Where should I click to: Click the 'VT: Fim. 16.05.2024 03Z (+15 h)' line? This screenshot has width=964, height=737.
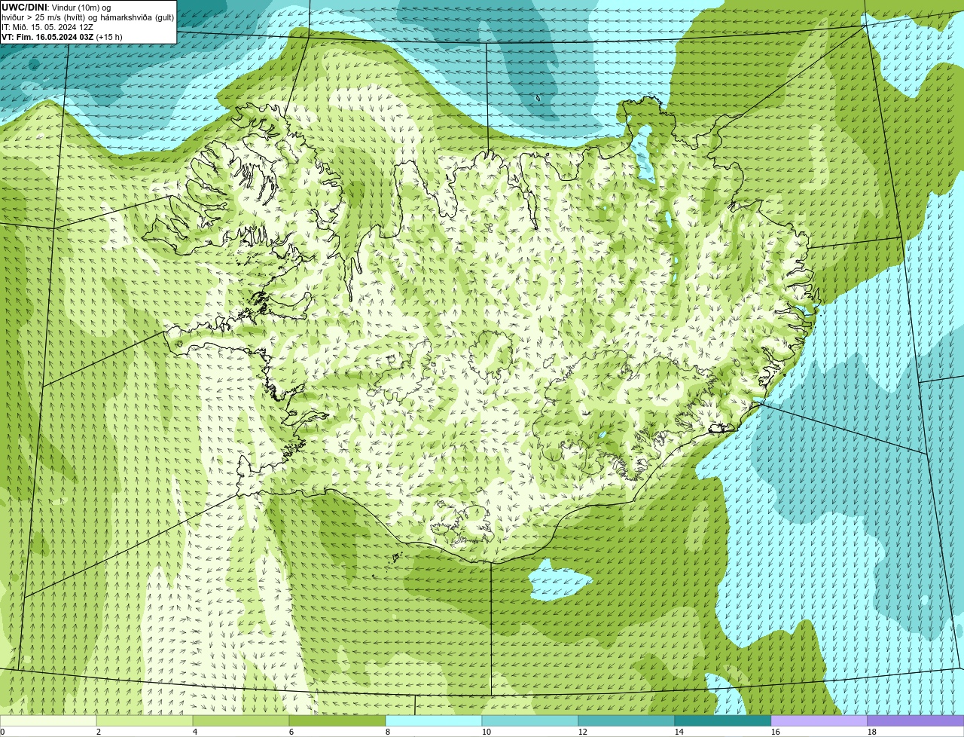[x=62, y=37]
